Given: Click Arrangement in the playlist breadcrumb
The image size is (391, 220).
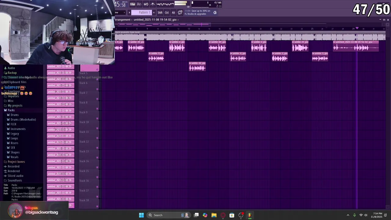Looking at the screenshot, I should click(123, 20).
